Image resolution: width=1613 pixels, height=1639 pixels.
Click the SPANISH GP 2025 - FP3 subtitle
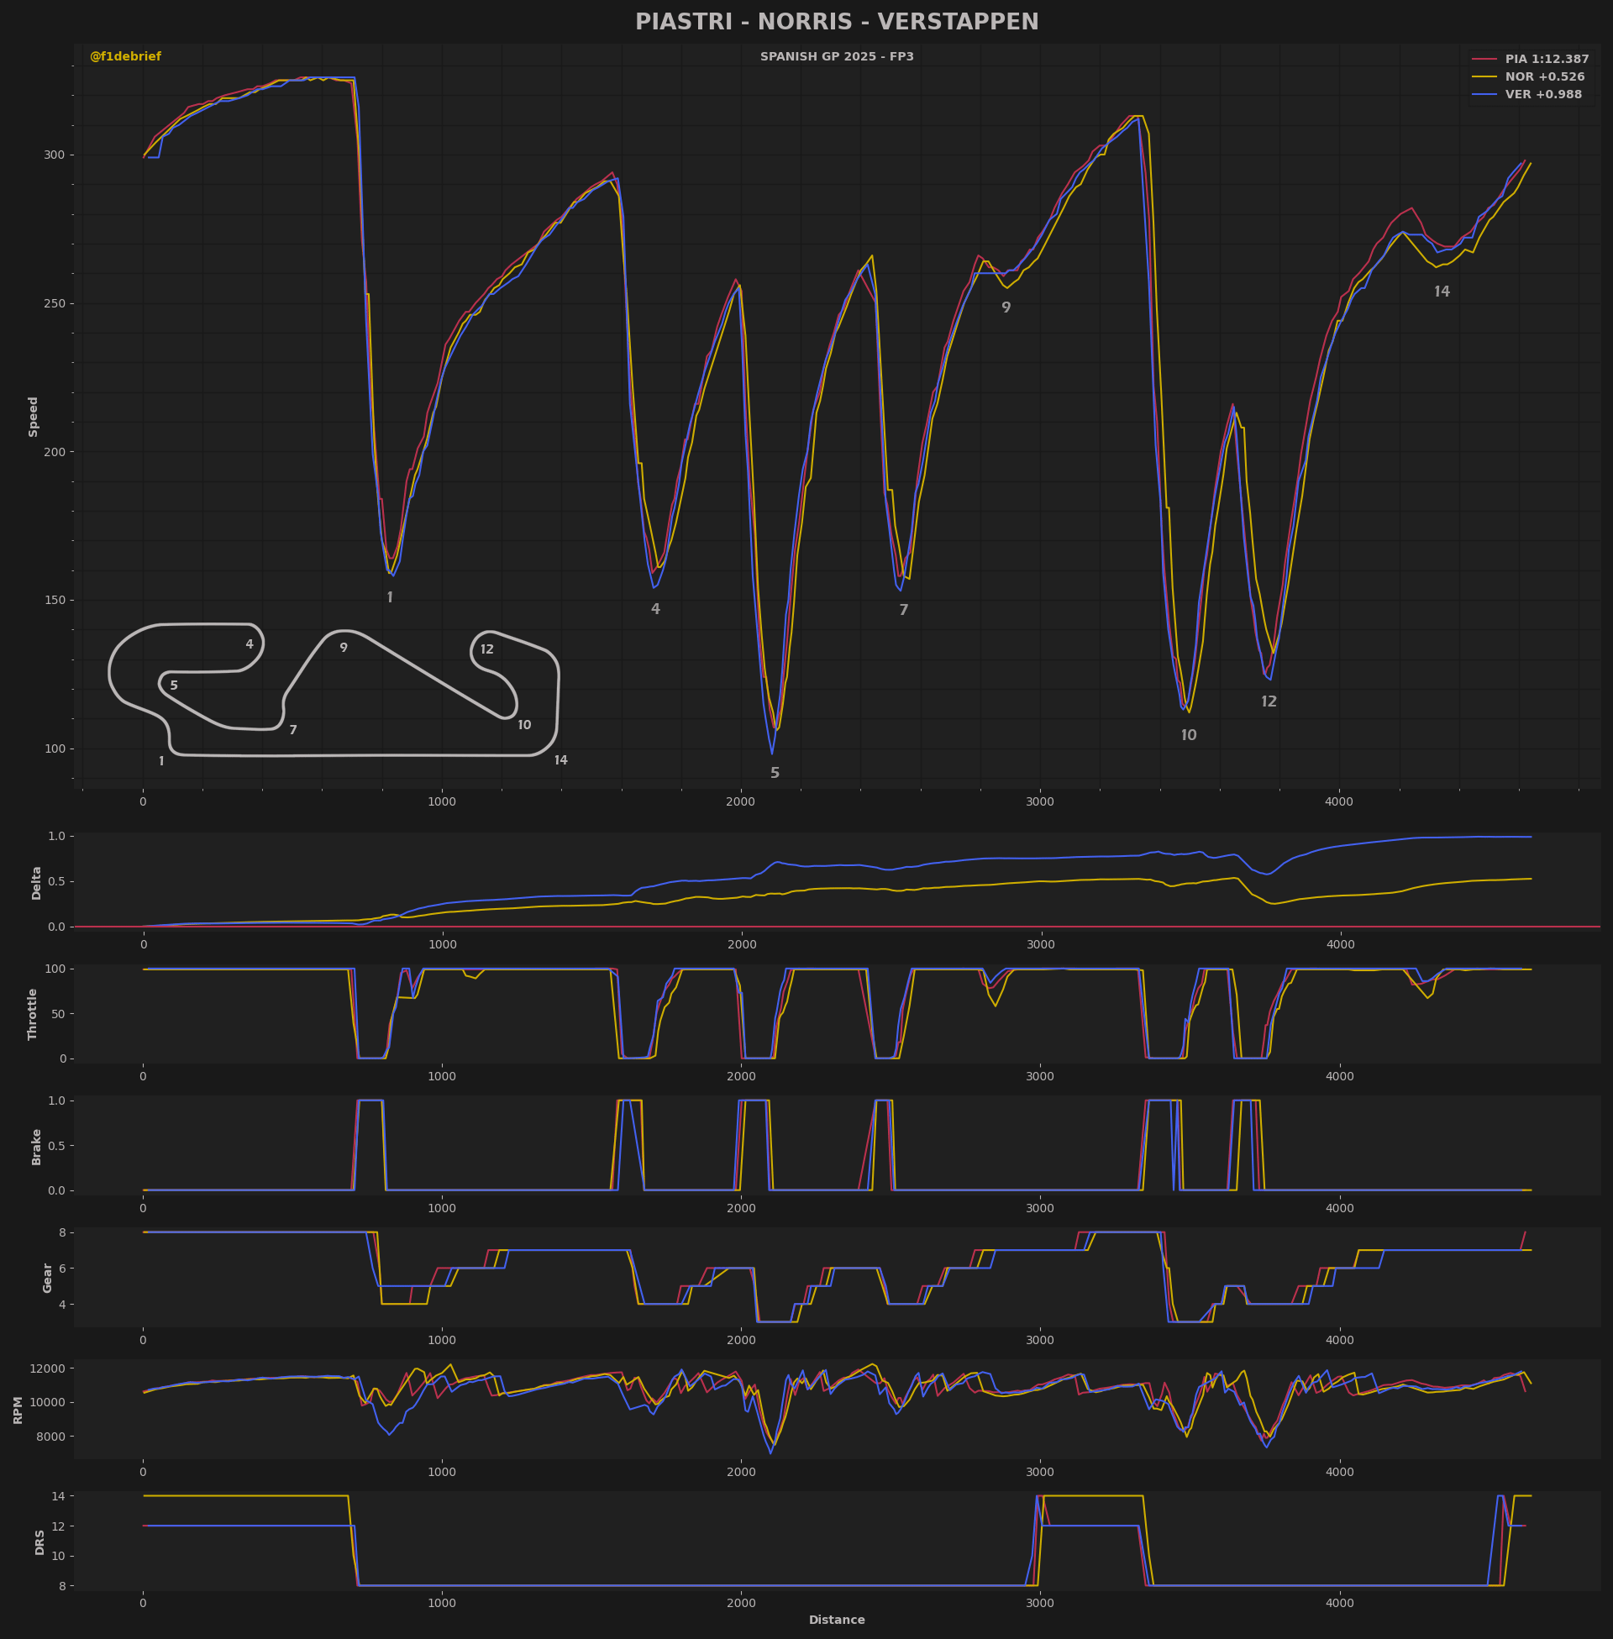coord(836,57)
